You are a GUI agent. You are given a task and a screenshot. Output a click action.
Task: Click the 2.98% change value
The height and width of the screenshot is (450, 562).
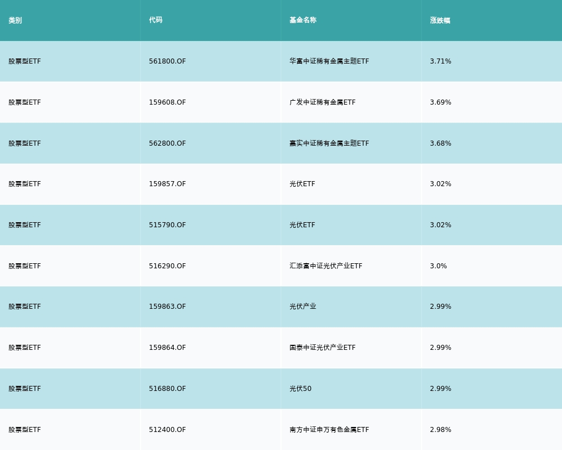(x=441, y=430)
